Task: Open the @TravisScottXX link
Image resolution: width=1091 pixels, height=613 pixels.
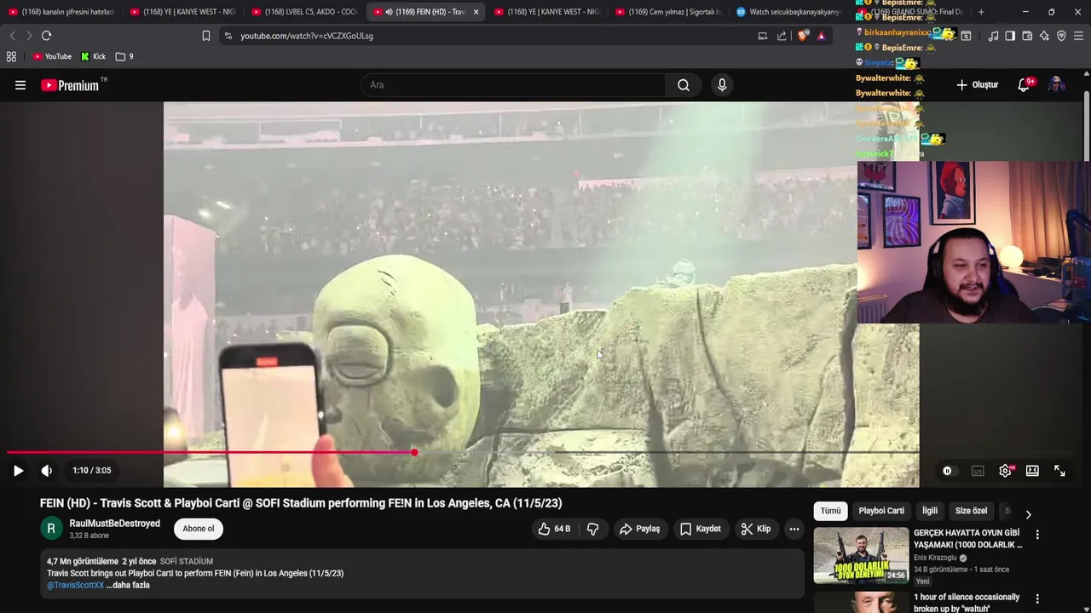Action: click(75, 585)
